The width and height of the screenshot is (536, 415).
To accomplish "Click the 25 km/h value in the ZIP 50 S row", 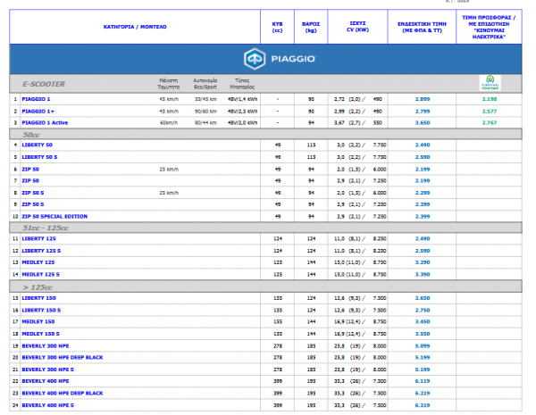I will coord(169,193).
